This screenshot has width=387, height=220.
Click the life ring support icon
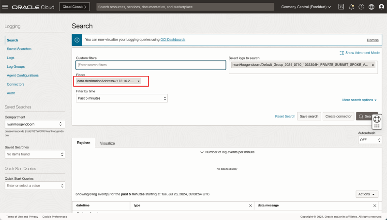(x=378, y=118)
